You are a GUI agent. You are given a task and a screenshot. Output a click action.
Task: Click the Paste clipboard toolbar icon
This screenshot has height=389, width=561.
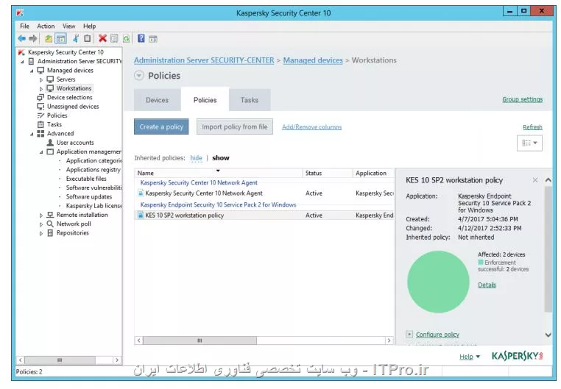coord(87,38)
